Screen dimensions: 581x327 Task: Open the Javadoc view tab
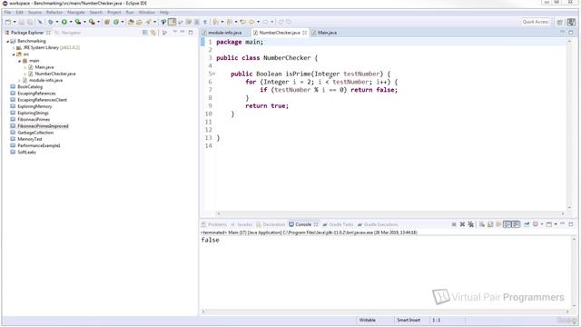coord(241,224)
